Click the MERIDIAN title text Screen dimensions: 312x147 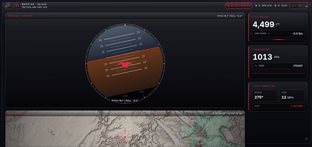click(x=28, y=4)
